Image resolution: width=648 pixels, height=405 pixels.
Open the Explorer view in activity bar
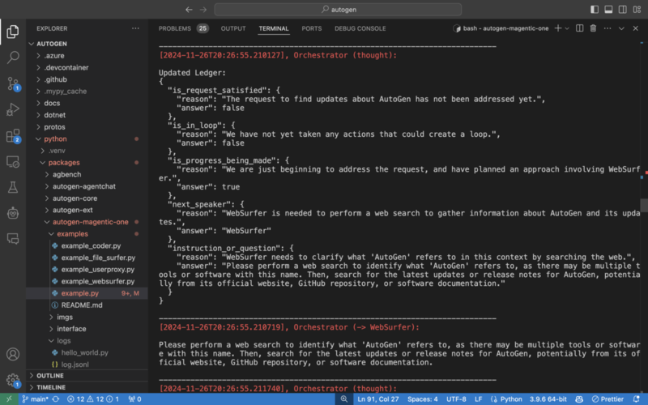[13, 32]
